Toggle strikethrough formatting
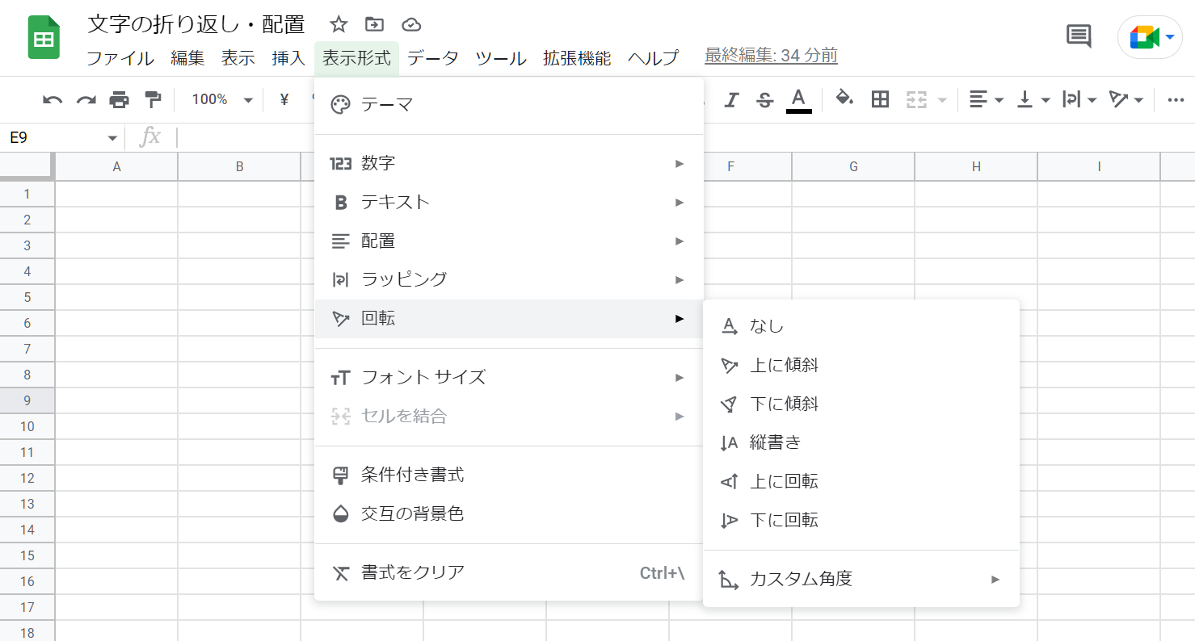This screenshot has width=1195, height=641. click(x=764, y=98)
